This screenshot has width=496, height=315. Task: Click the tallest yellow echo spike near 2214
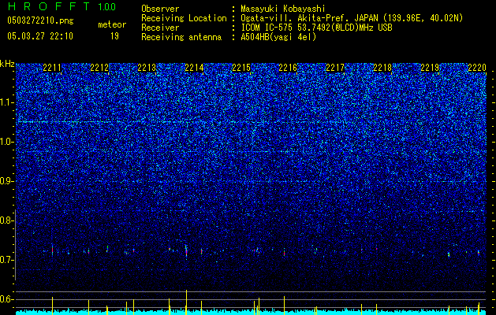coord(186,302)
